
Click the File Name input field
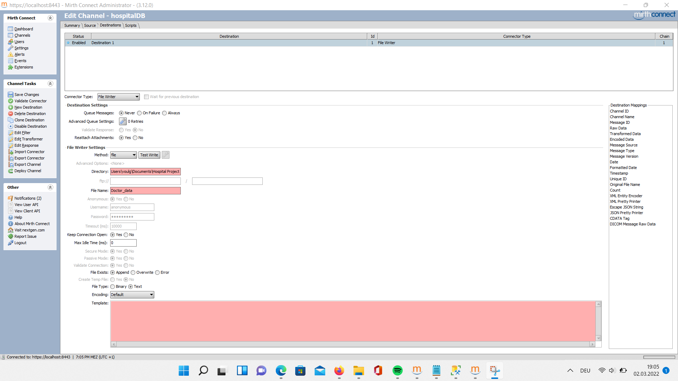coord(145,190)
